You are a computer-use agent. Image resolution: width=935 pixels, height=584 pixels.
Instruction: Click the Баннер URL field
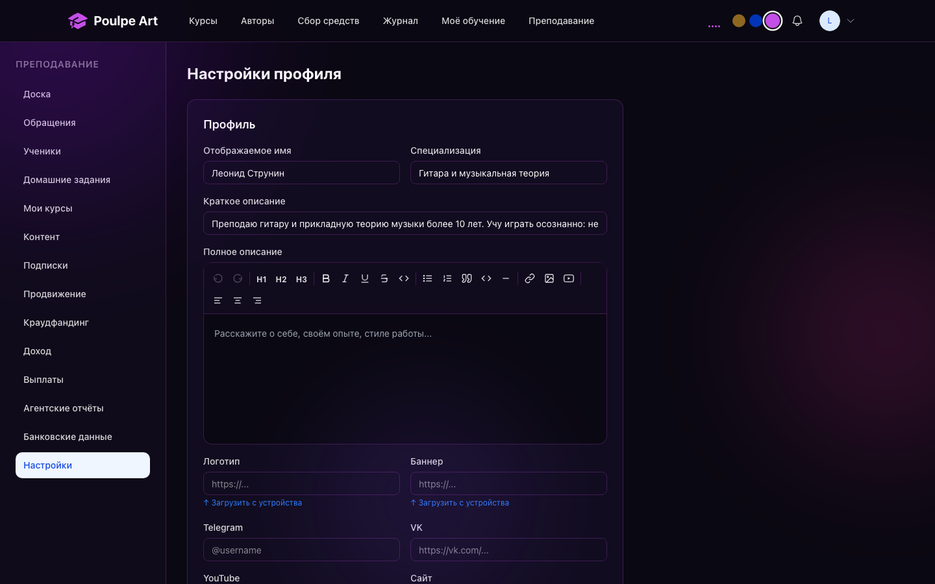point(508,483)
